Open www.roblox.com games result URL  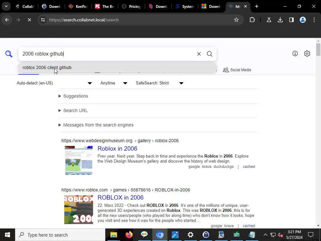[126, 190]
